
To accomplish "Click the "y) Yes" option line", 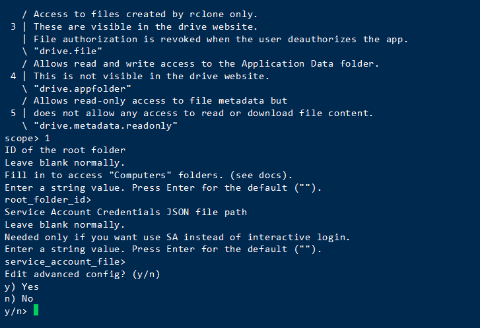I will (22, 286).
